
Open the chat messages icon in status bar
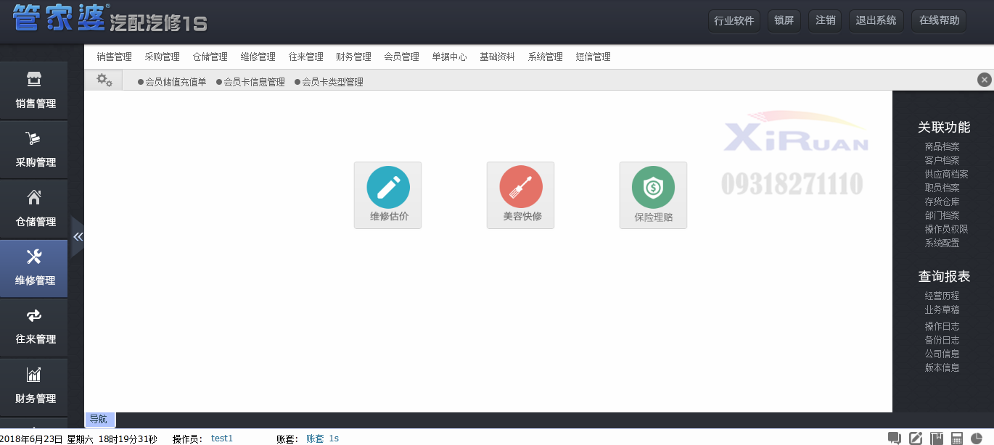[895, 438]
